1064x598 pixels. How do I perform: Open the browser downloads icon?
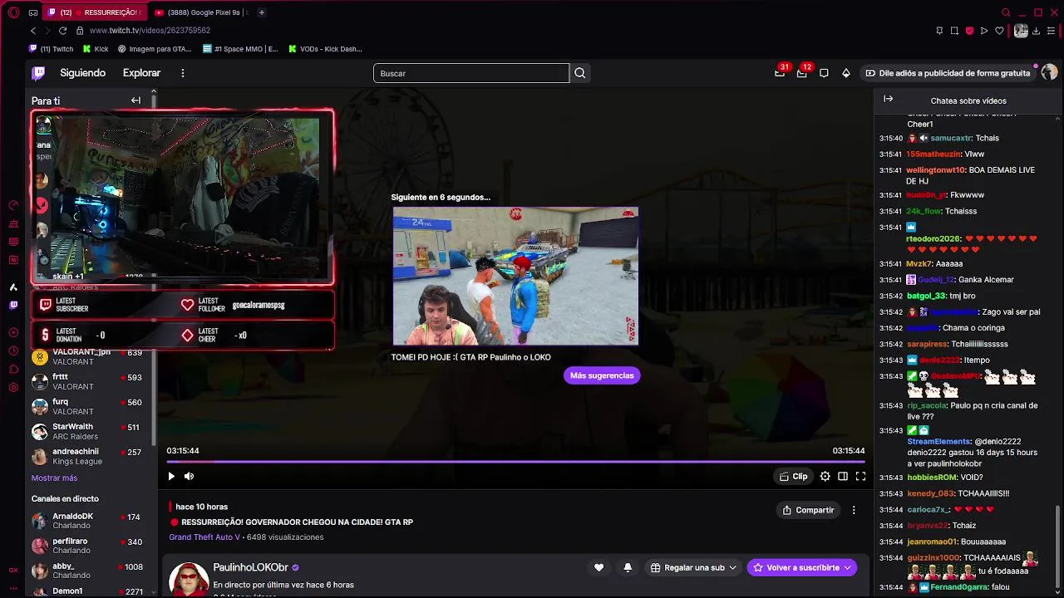click(1037, 31)
